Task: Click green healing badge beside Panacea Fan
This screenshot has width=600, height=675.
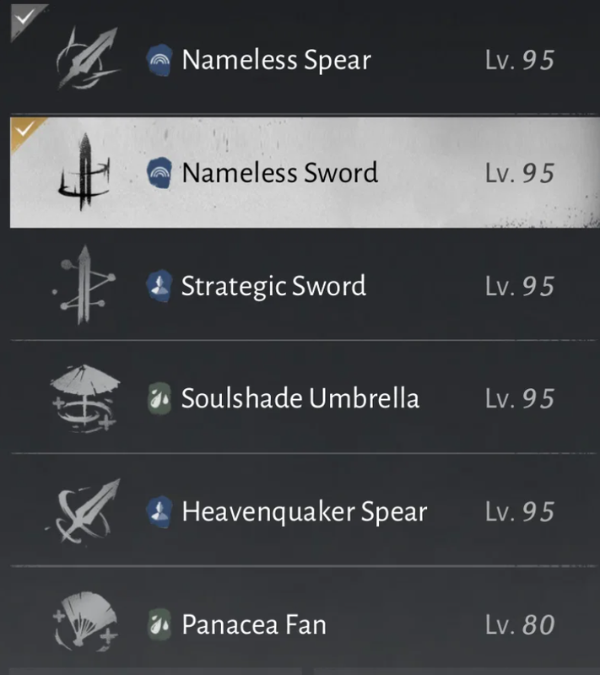Action: point(159,624)
